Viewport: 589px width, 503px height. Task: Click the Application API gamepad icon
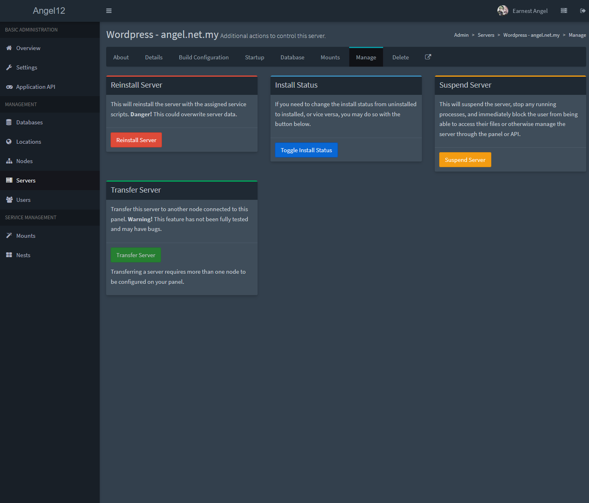(x=9, y=87)
